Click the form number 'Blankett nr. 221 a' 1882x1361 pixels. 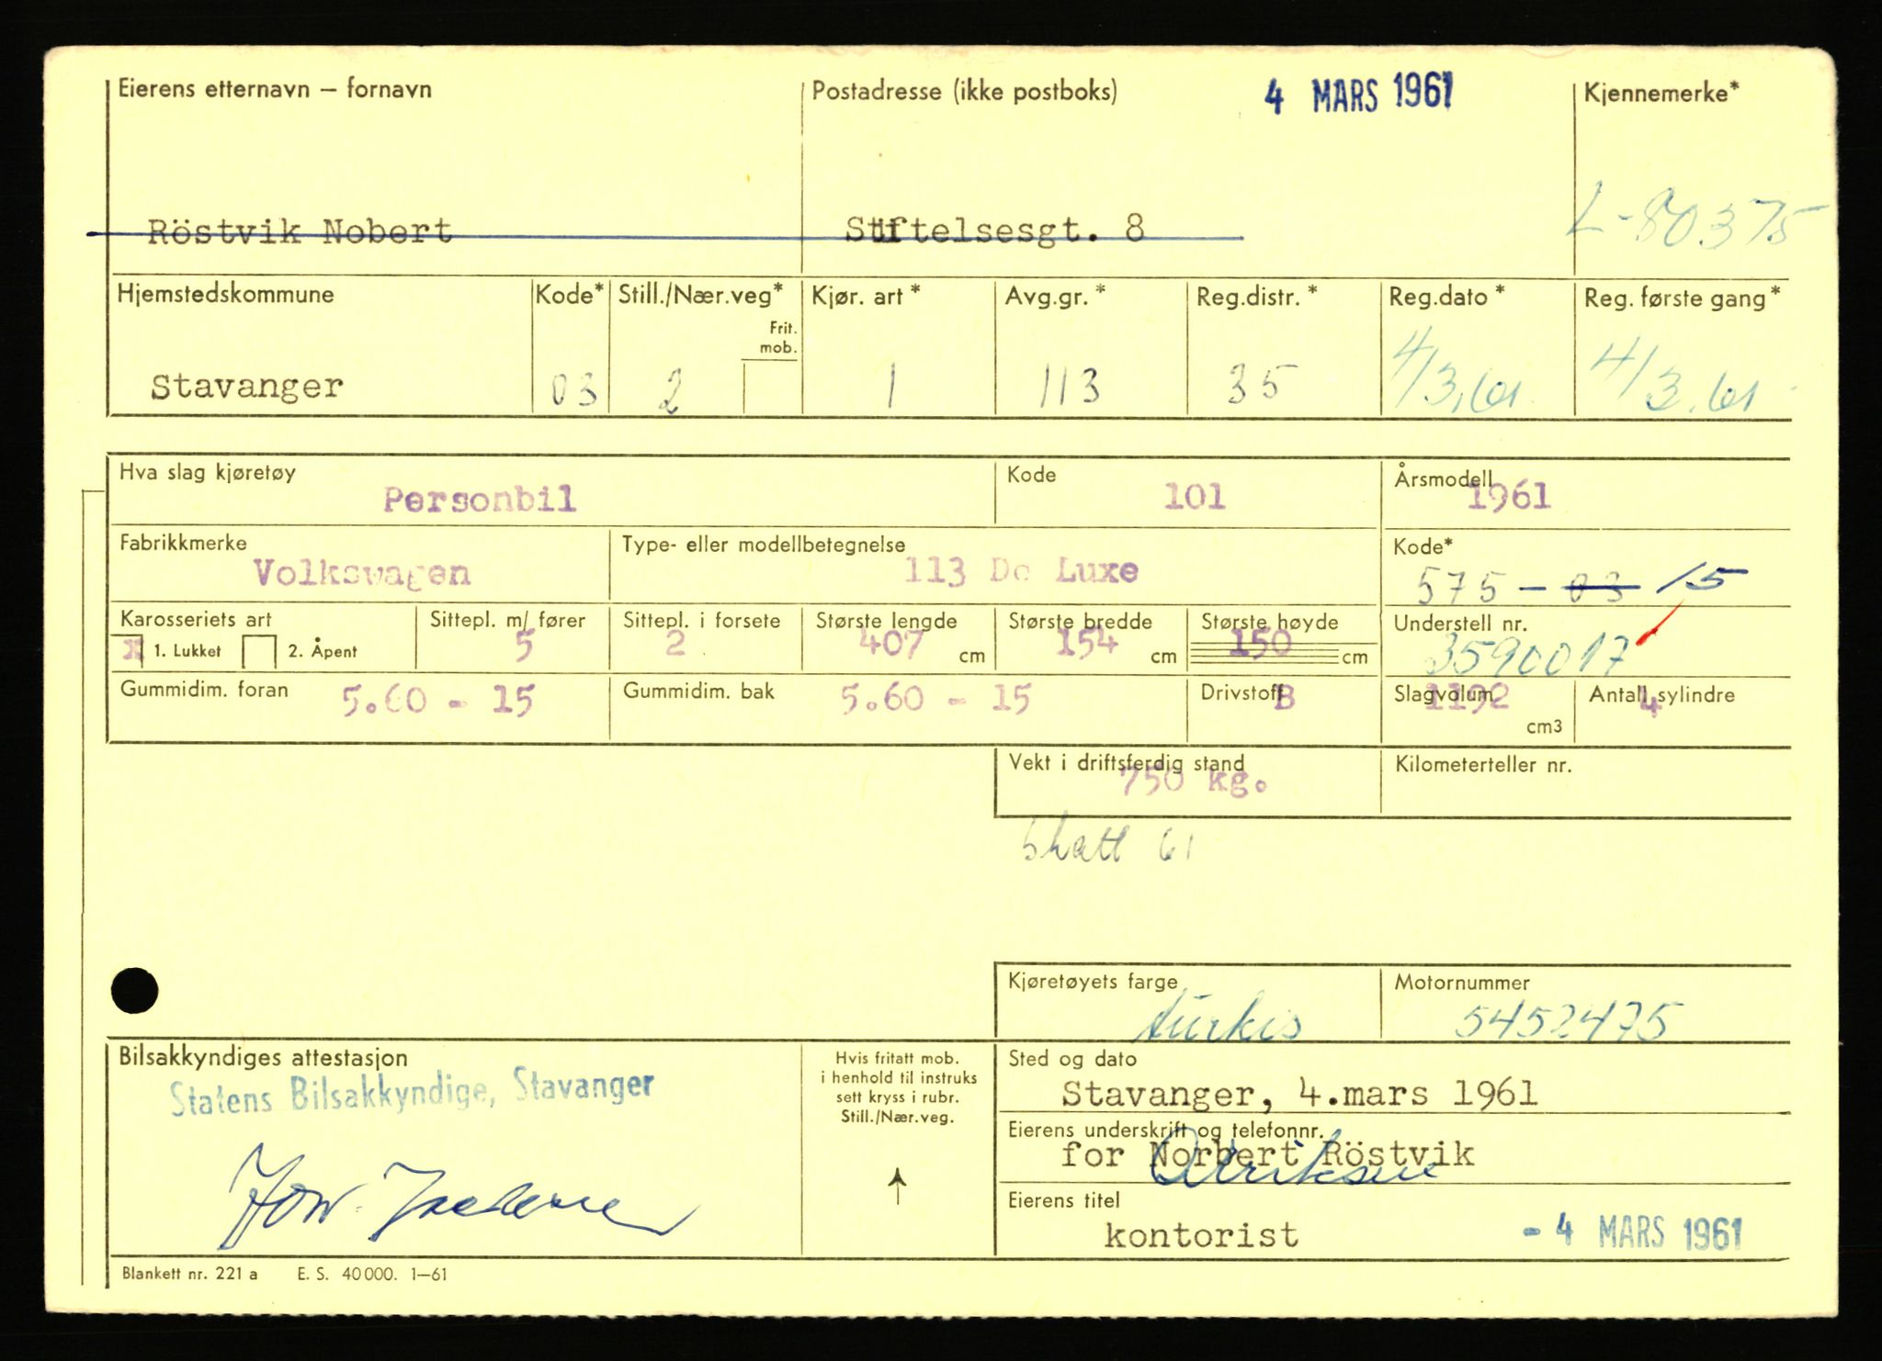[x=189, y=1274]
